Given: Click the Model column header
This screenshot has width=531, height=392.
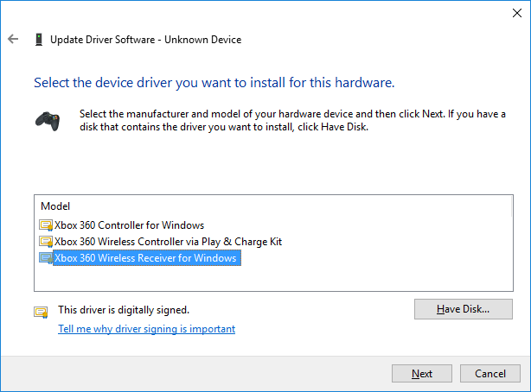Looking at the screenshot, I should pos(55,206).
